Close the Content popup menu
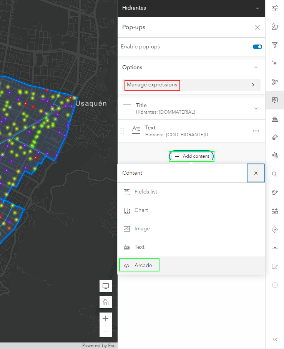Image resolution: width=284 pixels, height=349 pixels. tap(256, 173)
